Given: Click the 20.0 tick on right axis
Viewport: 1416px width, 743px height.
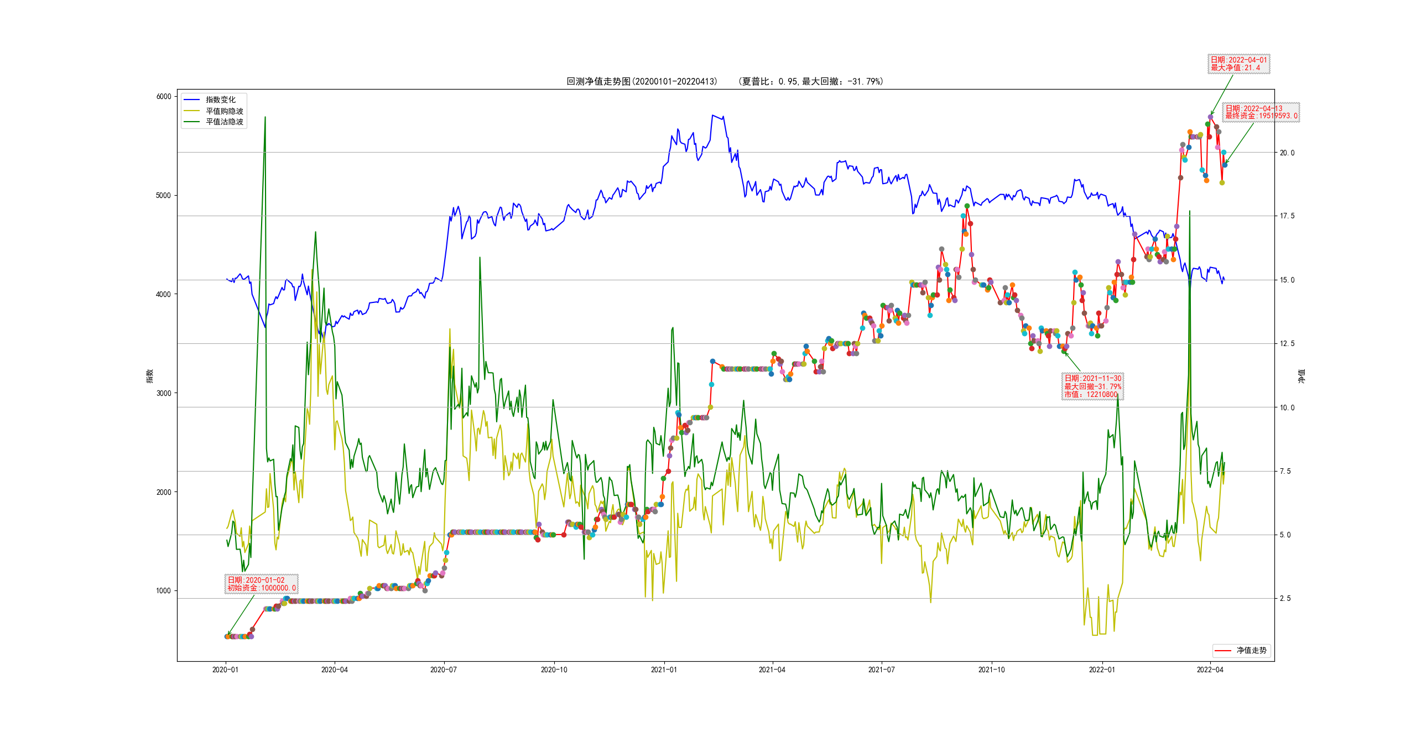Looking at the screenshot, I should pyautogui.click(x=1287, y=153).
